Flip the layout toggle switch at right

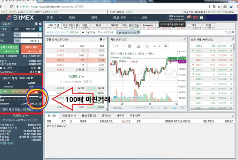click(x=229, y=32)
